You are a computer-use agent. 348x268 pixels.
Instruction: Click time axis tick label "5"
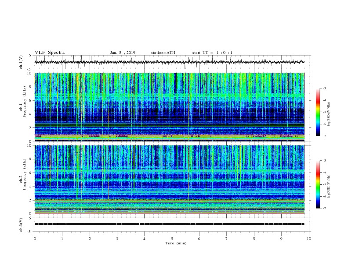(x=172, y=239)
